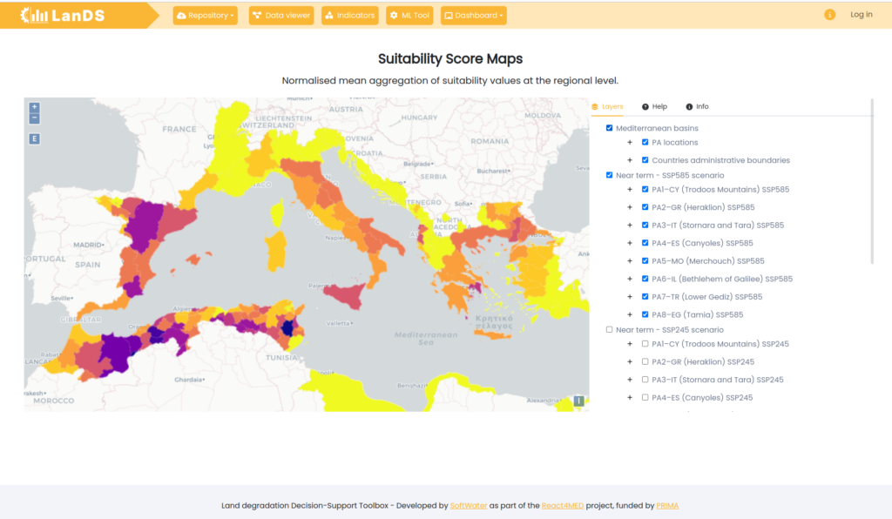Zoom in on the map
This screenshot has width=892, height=519.
tap(34, 107)
